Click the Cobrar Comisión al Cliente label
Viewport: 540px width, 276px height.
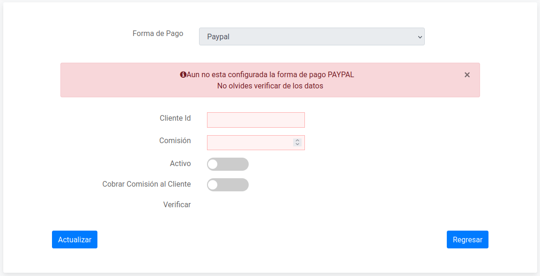coord(147,184)
